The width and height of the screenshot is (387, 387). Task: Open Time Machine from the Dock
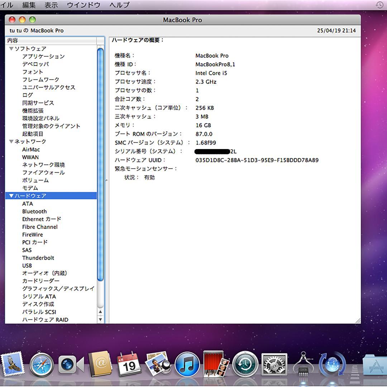pyautogui.click(x=244, y=365)
